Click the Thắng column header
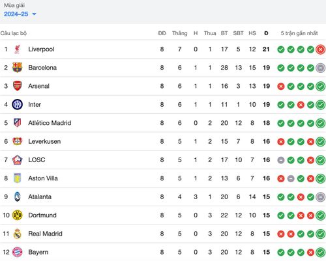326x261 pixels. pos(180,33)
